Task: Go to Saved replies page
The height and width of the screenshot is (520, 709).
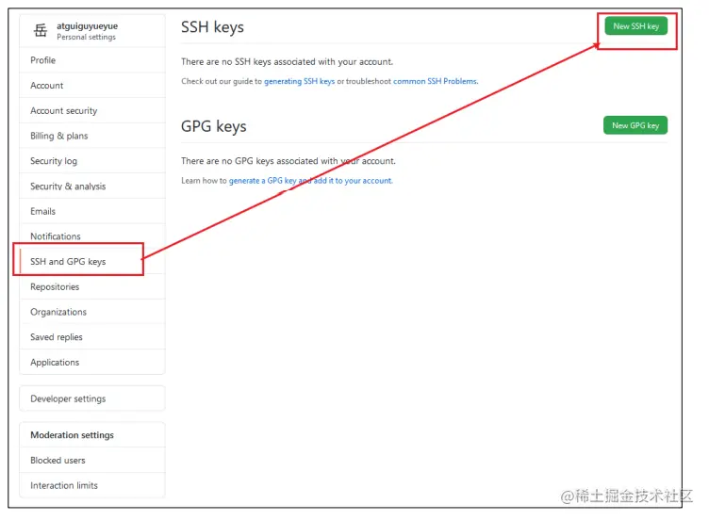Action: 91,337
